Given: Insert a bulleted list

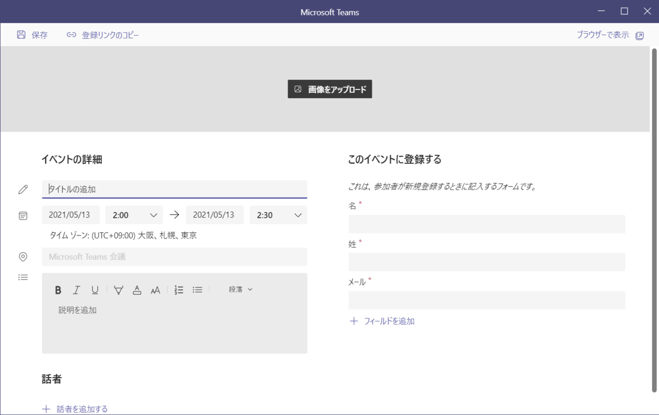Looking at the screenshot, I should pos(198,290).
